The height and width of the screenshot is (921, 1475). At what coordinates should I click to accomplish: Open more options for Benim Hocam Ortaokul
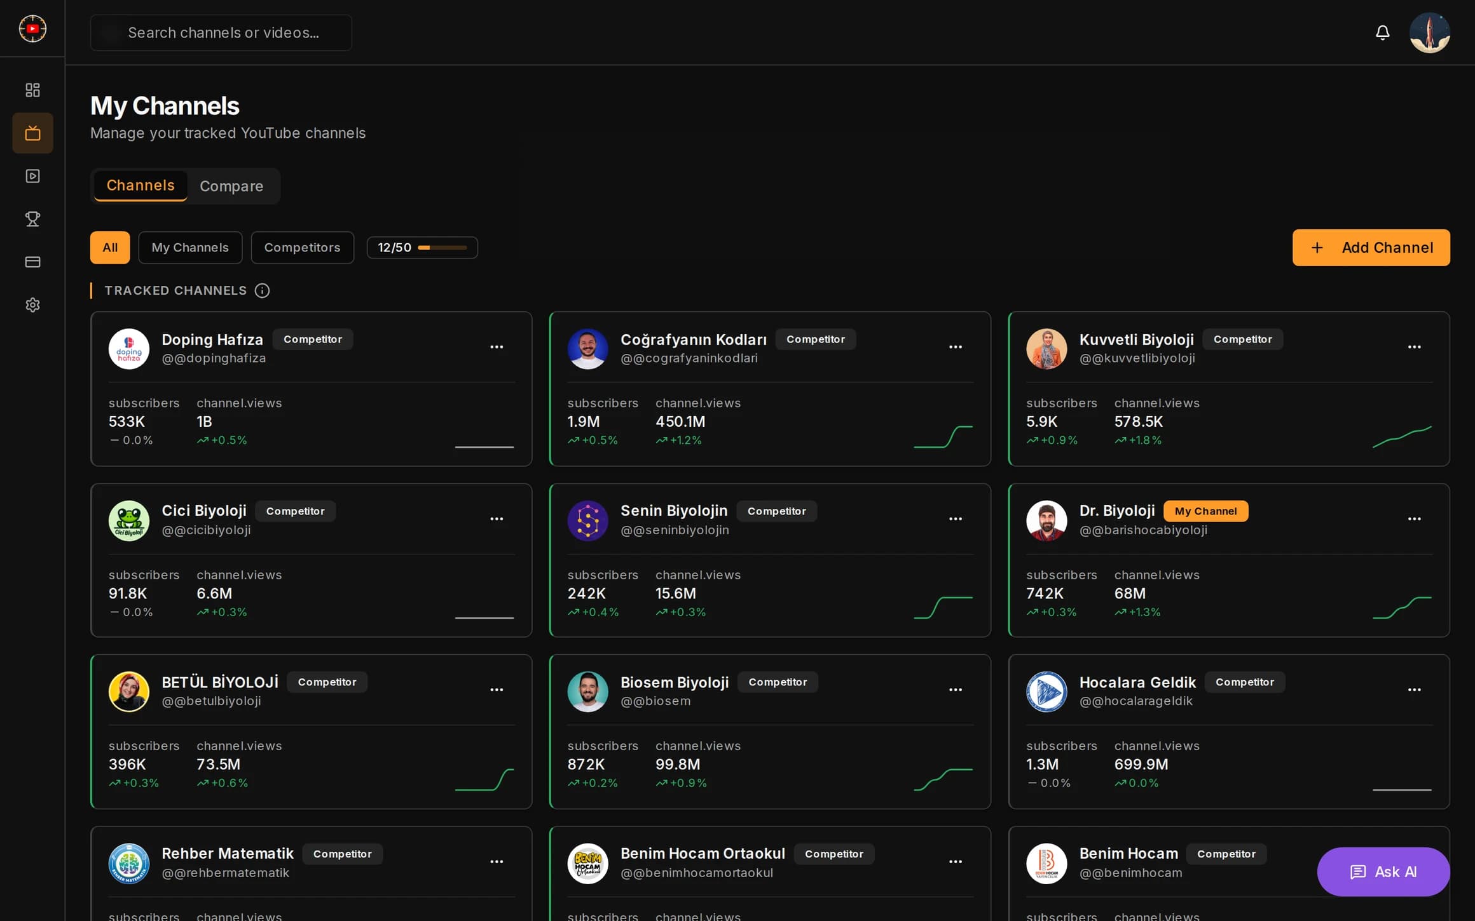956,862
